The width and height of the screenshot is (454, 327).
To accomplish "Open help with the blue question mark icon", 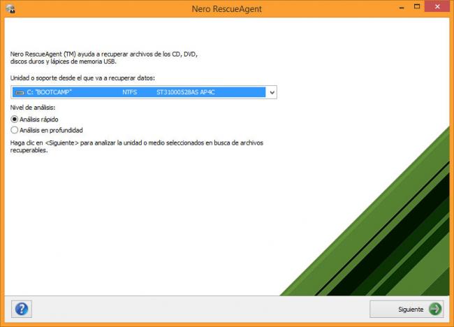I will coord(22,309).
